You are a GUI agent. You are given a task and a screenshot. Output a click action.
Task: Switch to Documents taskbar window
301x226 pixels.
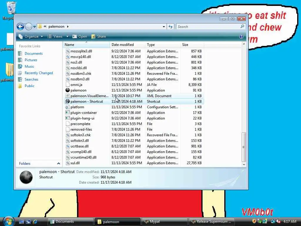pyautogui.click(x=70, y=222)
